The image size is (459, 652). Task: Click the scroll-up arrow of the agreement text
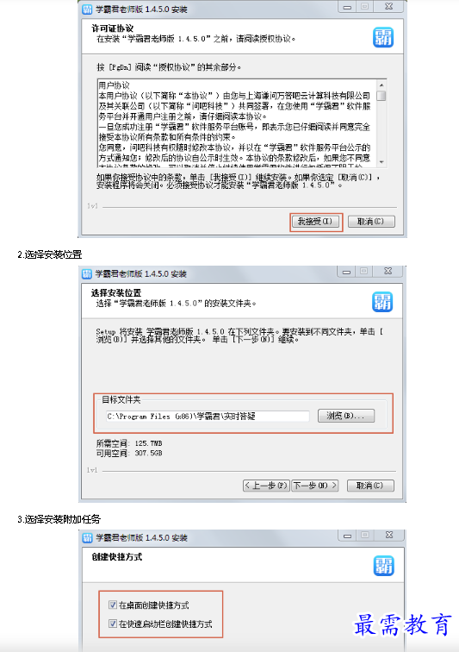[381, 85]
